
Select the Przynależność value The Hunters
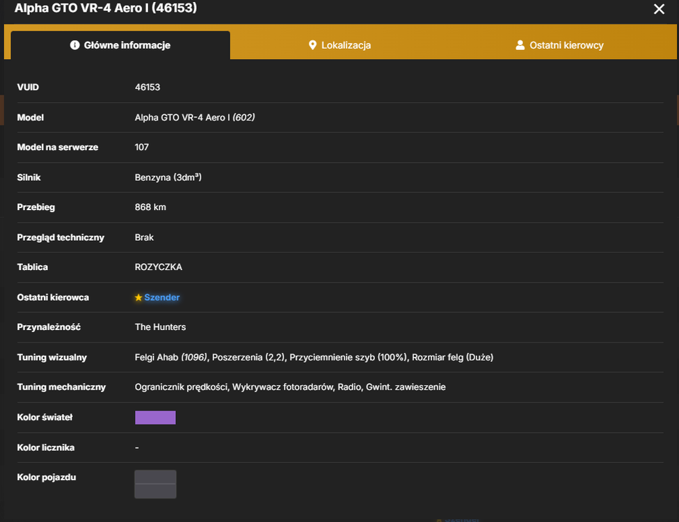[x=160, y=327]
